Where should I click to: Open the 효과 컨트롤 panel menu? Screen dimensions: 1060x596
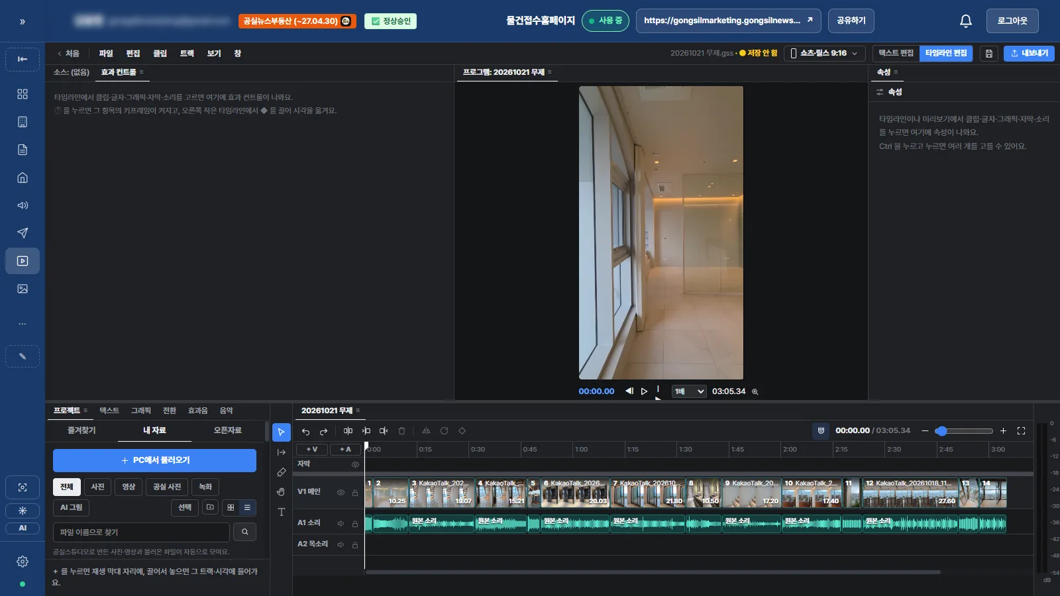click(141, 72)
